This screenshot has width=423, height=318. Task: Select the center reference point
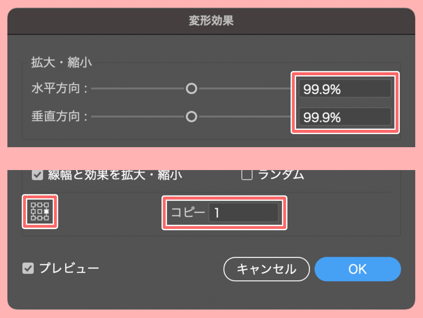point(40,211)
